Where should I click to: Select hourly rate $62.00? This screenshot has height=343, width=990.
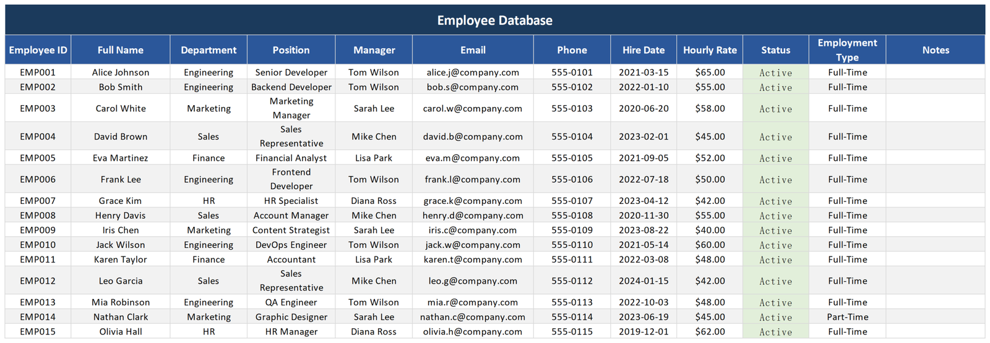710,332
